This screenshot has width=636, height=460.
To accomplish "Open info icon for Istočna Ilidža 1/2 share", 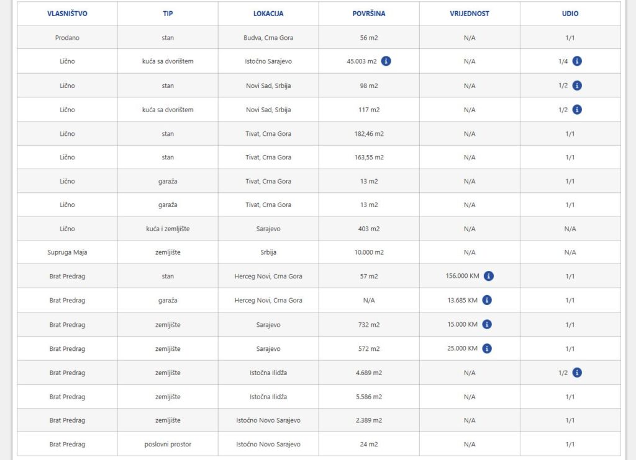I will (577, 373).
